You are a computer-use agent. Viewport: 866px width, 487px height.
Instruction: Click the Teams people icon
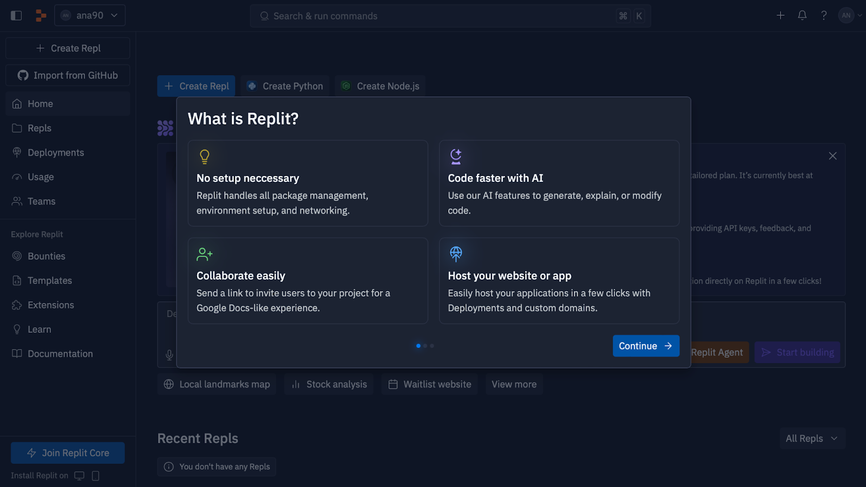pos(17,201)
